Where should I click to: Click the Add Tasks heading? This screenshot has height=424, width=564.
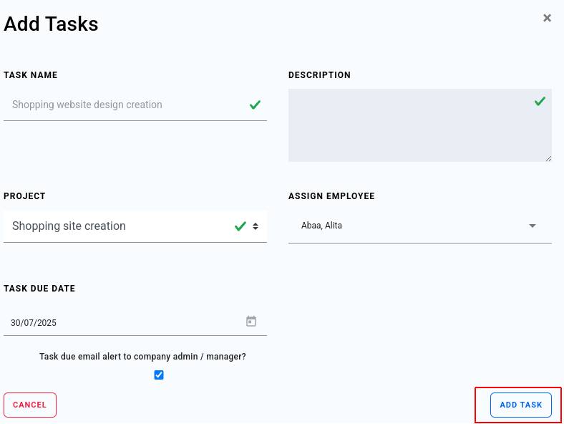click(51, 24)
